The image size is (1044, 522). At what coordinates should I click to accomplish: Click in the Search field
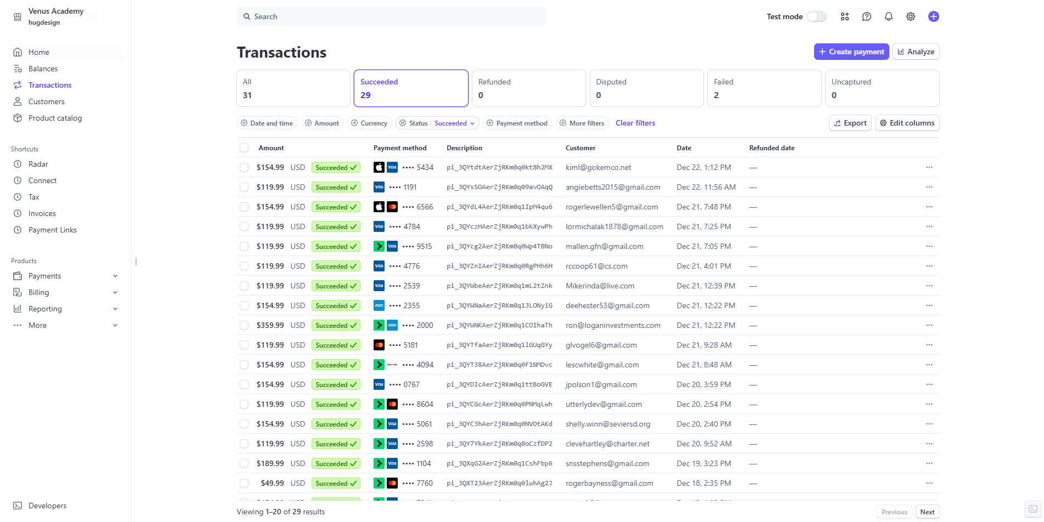392,16
